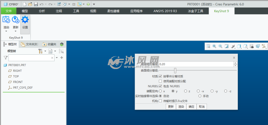Click the Windows switch icon in quick access toolbar
This screenshot has height=125, width=268.
point(65,4)
